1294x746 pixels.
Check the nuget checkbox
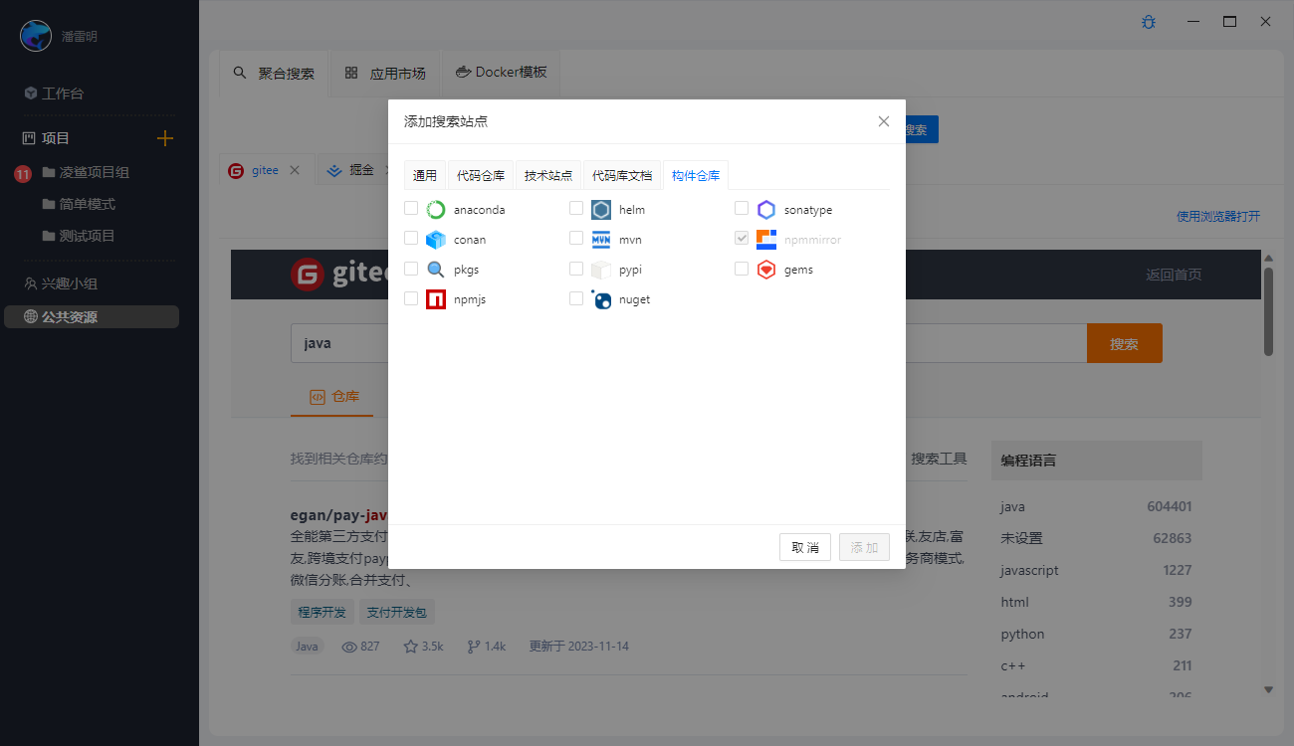click(576, 297)
